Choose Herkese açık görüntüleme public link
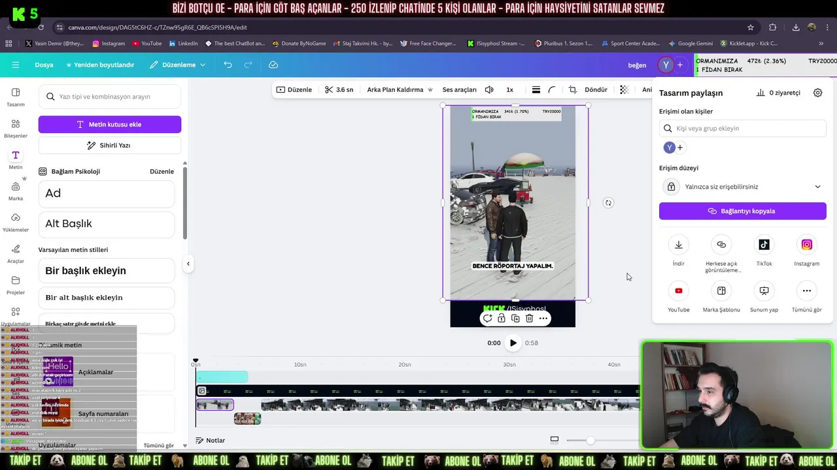This screenshot has height=470, width=837. (x=721, y=255)
